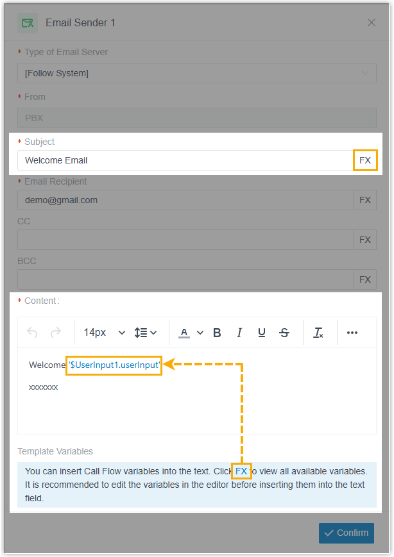Click the redo arrow in content editor
394x557 pixels.
[x=56, y=332]
